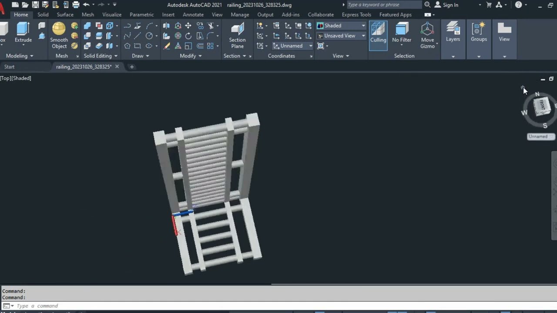557x313 pixels.
Task: Close the railing_20231026_328325 drawing tab
Action: (x=117, y=67)
